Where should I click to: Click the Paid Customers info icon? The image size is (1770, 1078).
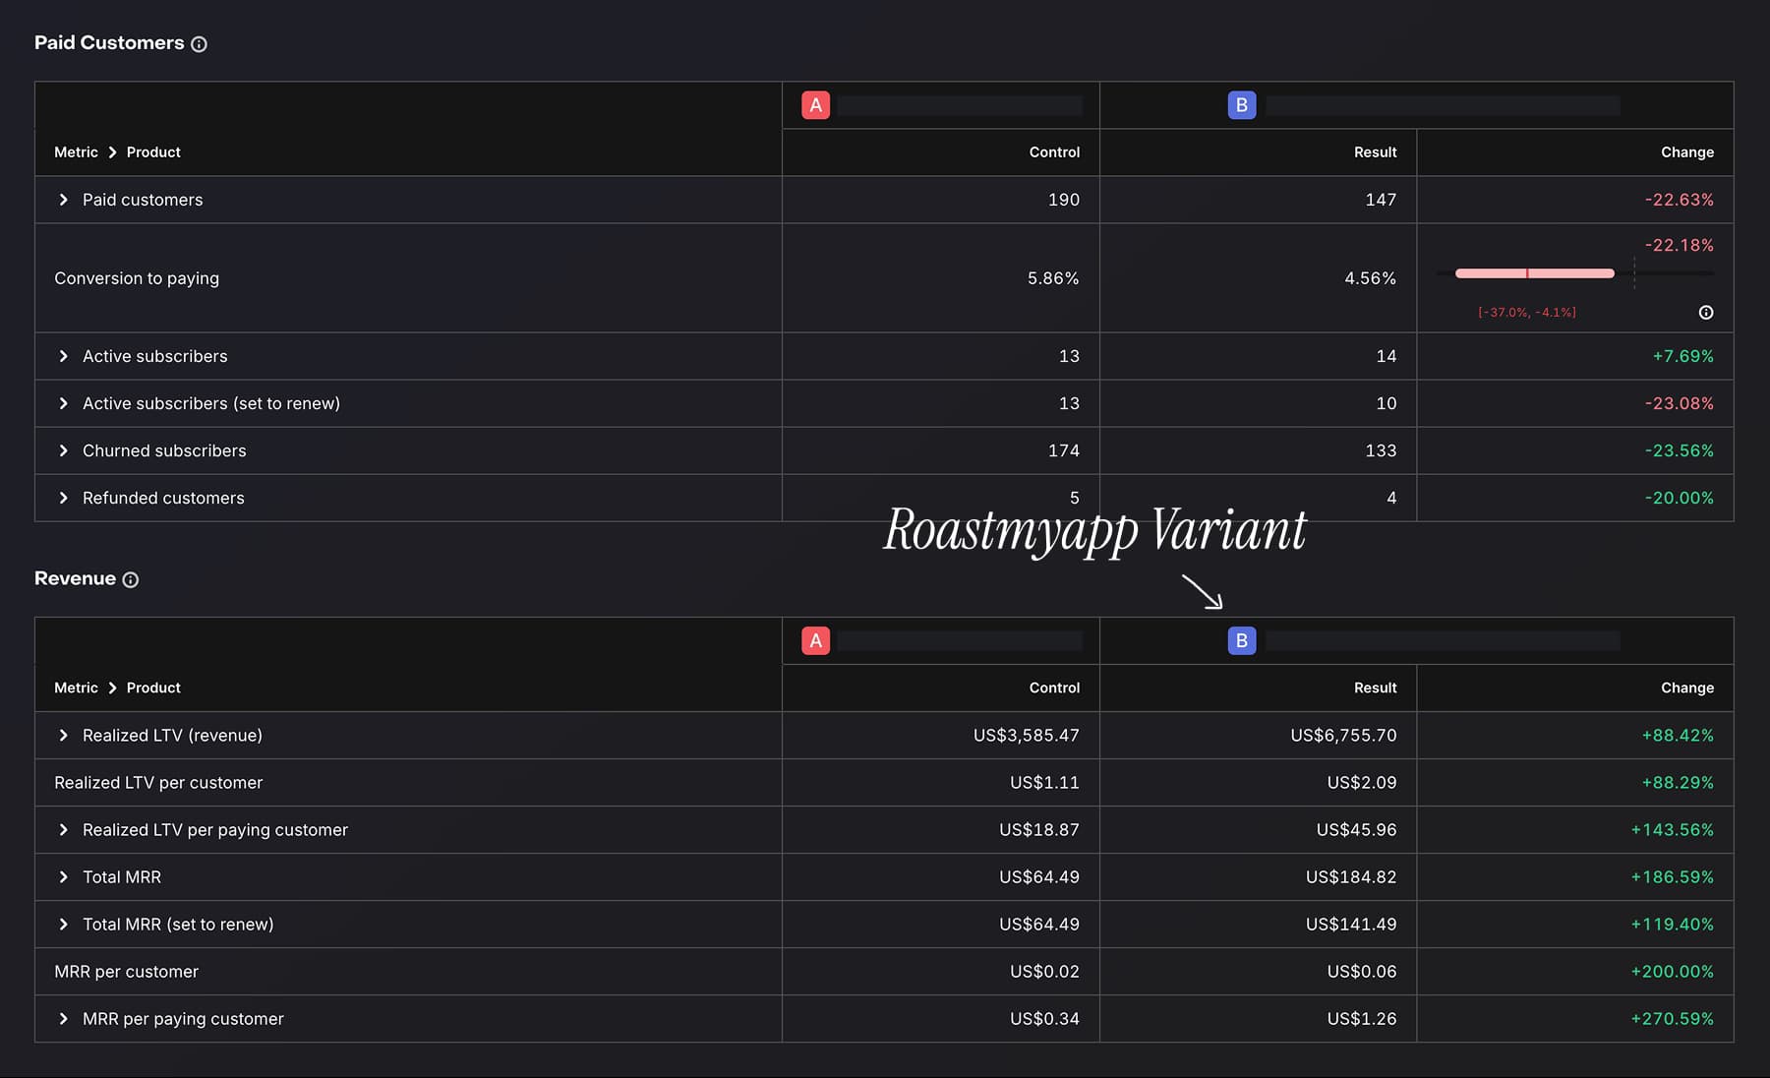(x=199, y=44)
